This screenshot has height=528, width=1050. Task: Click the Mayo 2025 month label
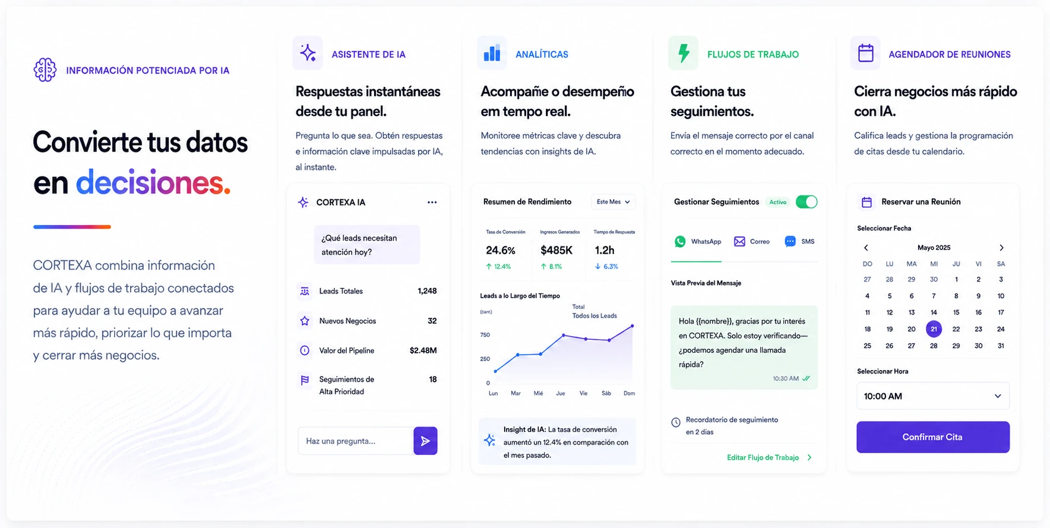coord(934,248)
